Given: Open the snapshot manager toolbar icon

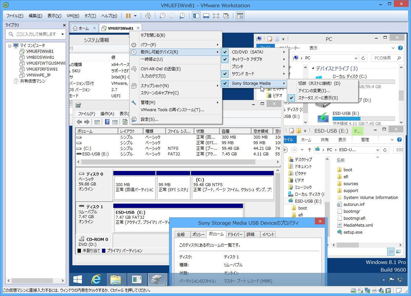Looking at the screenshot, I should (x=182, y=16).
